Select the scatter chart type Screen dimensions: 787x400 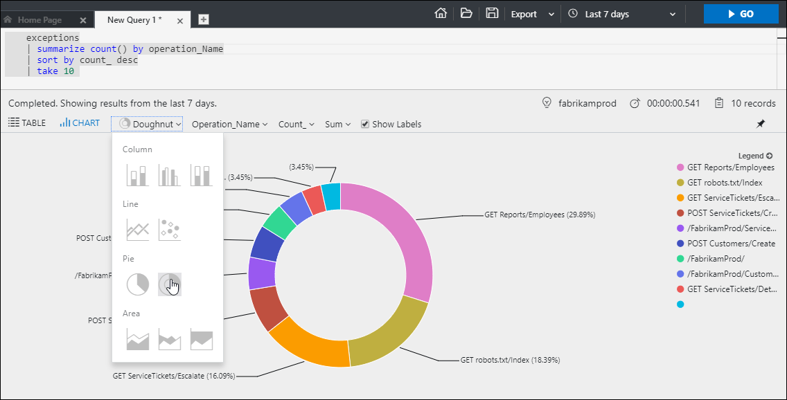pyautogui.click(x=169, y=229)
